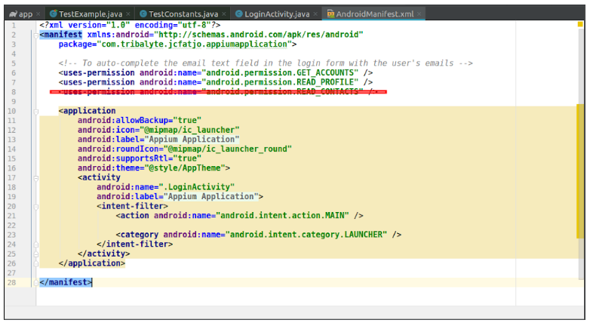Collapse the intent-filter fold marker

click(36, 206)
